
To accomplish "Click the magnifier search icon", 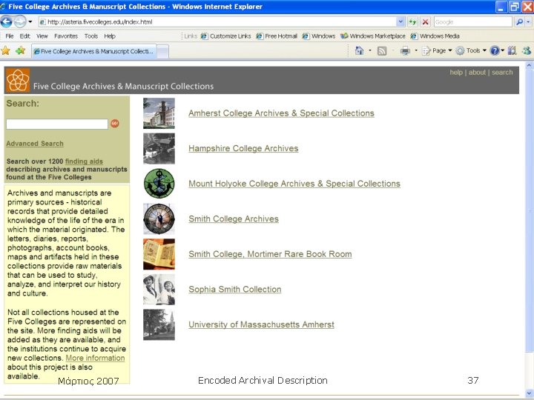I will [519, 22].
